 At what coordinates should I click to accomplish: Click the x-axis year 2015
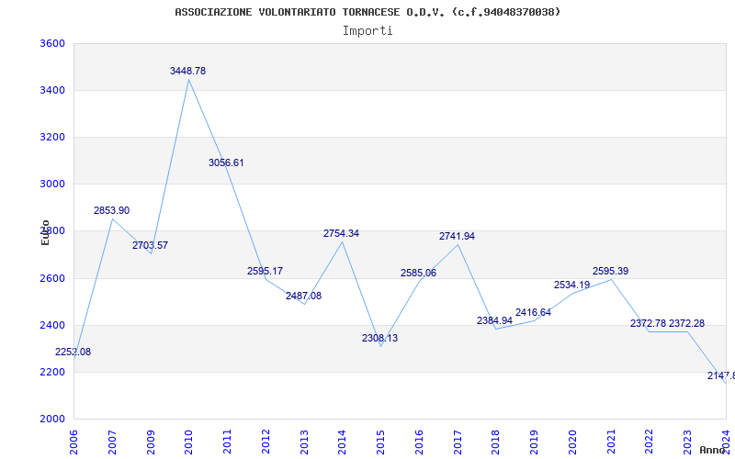click(380, 442)
